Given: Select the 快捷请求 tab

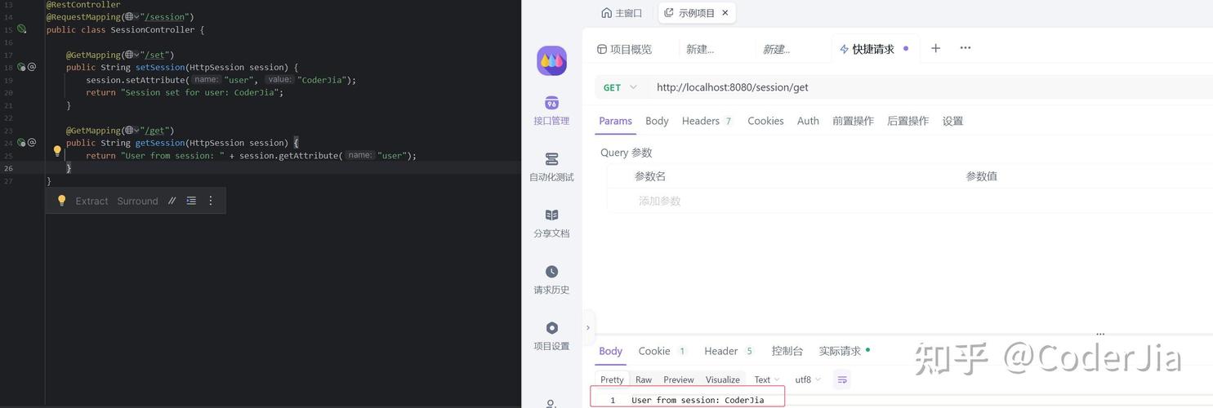Looking at the screenshot, I should pos(873,49).
